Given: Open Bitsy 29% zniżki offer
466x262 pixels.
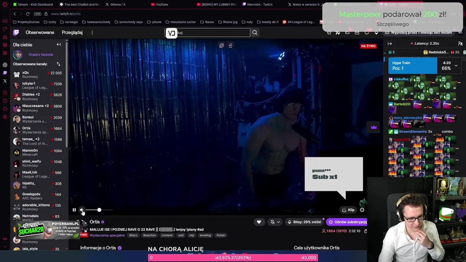Looking at the screenshot, I should [x=304, y=222].
